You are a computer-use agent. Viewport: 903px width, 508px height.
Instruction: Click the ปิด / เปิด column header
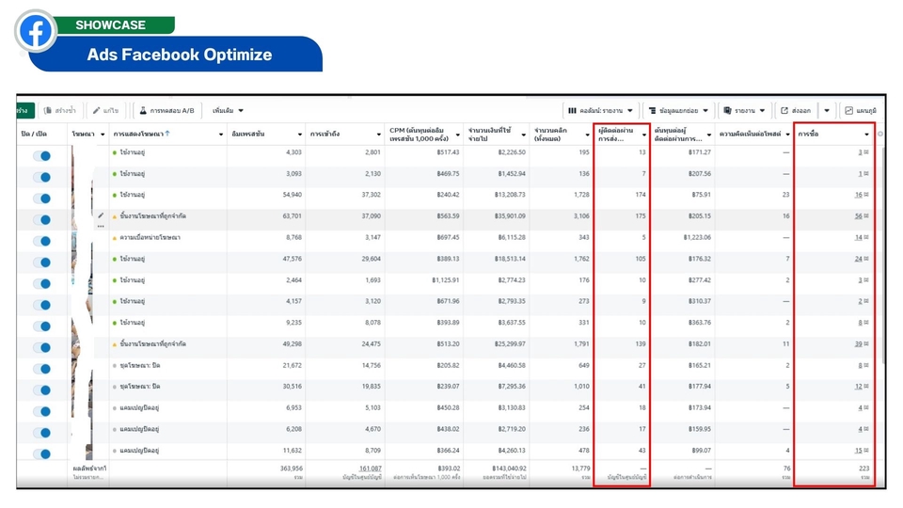(34, 134)
